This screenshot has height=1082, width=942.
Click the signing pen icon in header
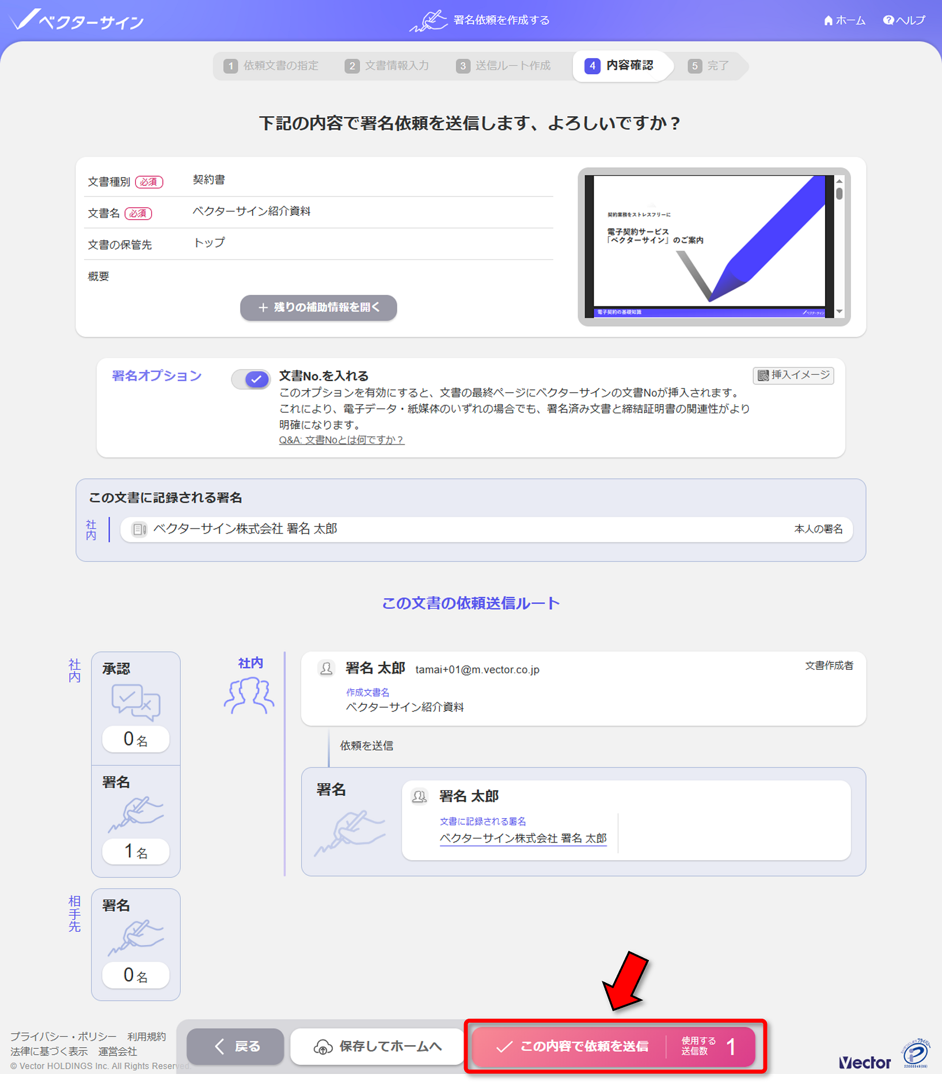[x=428, y=21]
